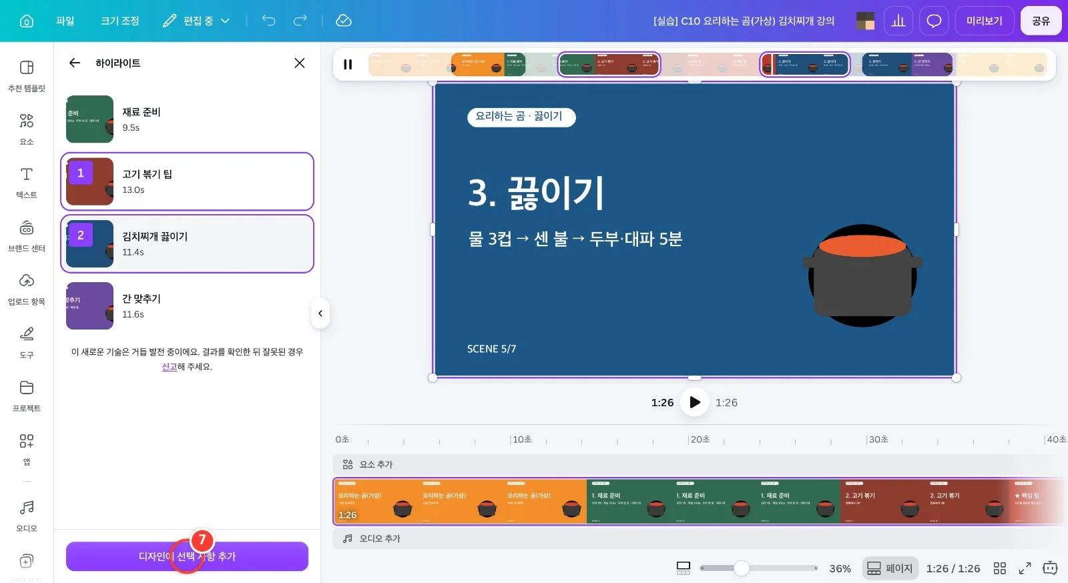
Task: Open the 파일 menu
Action: 65,21
